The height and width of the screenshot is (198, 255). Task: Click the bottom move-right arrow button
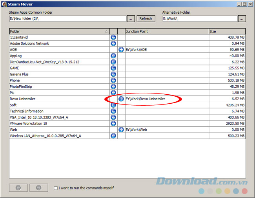pos(38,188)
